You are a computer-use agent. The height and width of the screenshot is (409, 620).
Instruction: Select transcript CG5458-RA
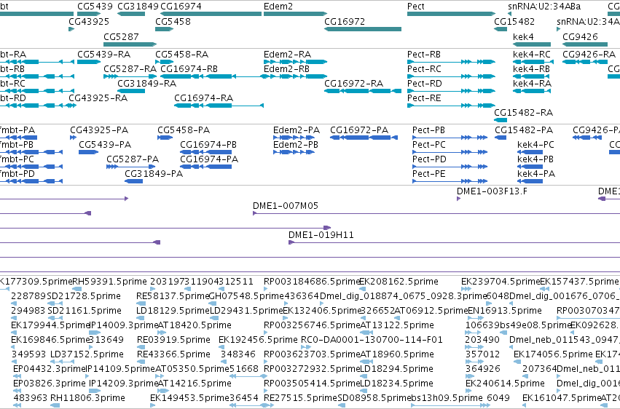tap(165, 62)
